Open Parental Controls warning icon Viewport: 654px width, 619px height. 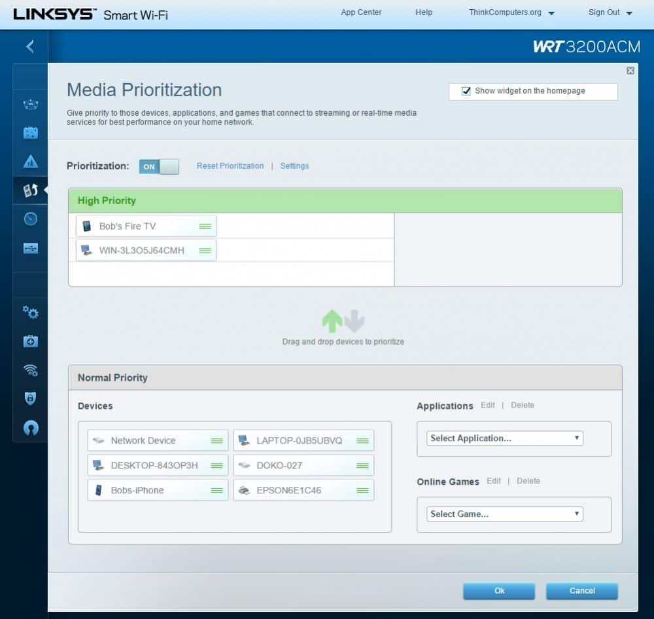click(x=31, y=161)
